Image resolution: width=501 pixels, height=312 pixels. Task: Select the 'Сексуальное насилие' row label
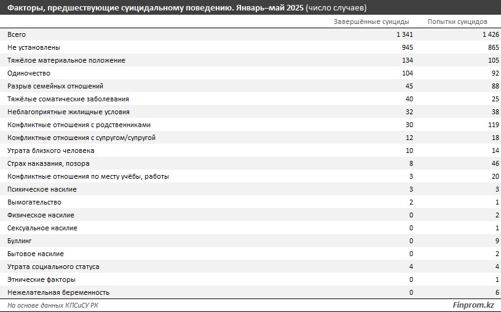coord(42,228)
